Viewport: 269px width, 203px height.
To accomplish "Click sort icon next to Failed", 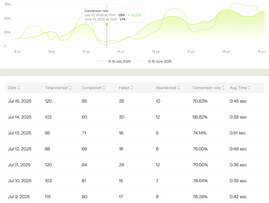I will 131,88.
